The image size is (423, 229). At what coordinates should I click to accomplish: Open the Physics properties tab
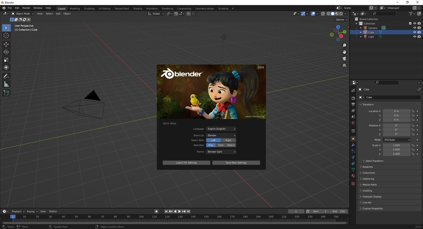tap(353, 157)
